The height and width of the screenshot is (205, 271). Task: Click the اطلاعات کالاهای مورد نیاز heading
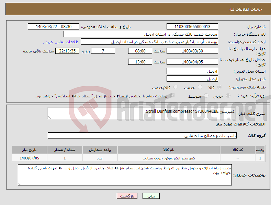(x=240, y=124)
